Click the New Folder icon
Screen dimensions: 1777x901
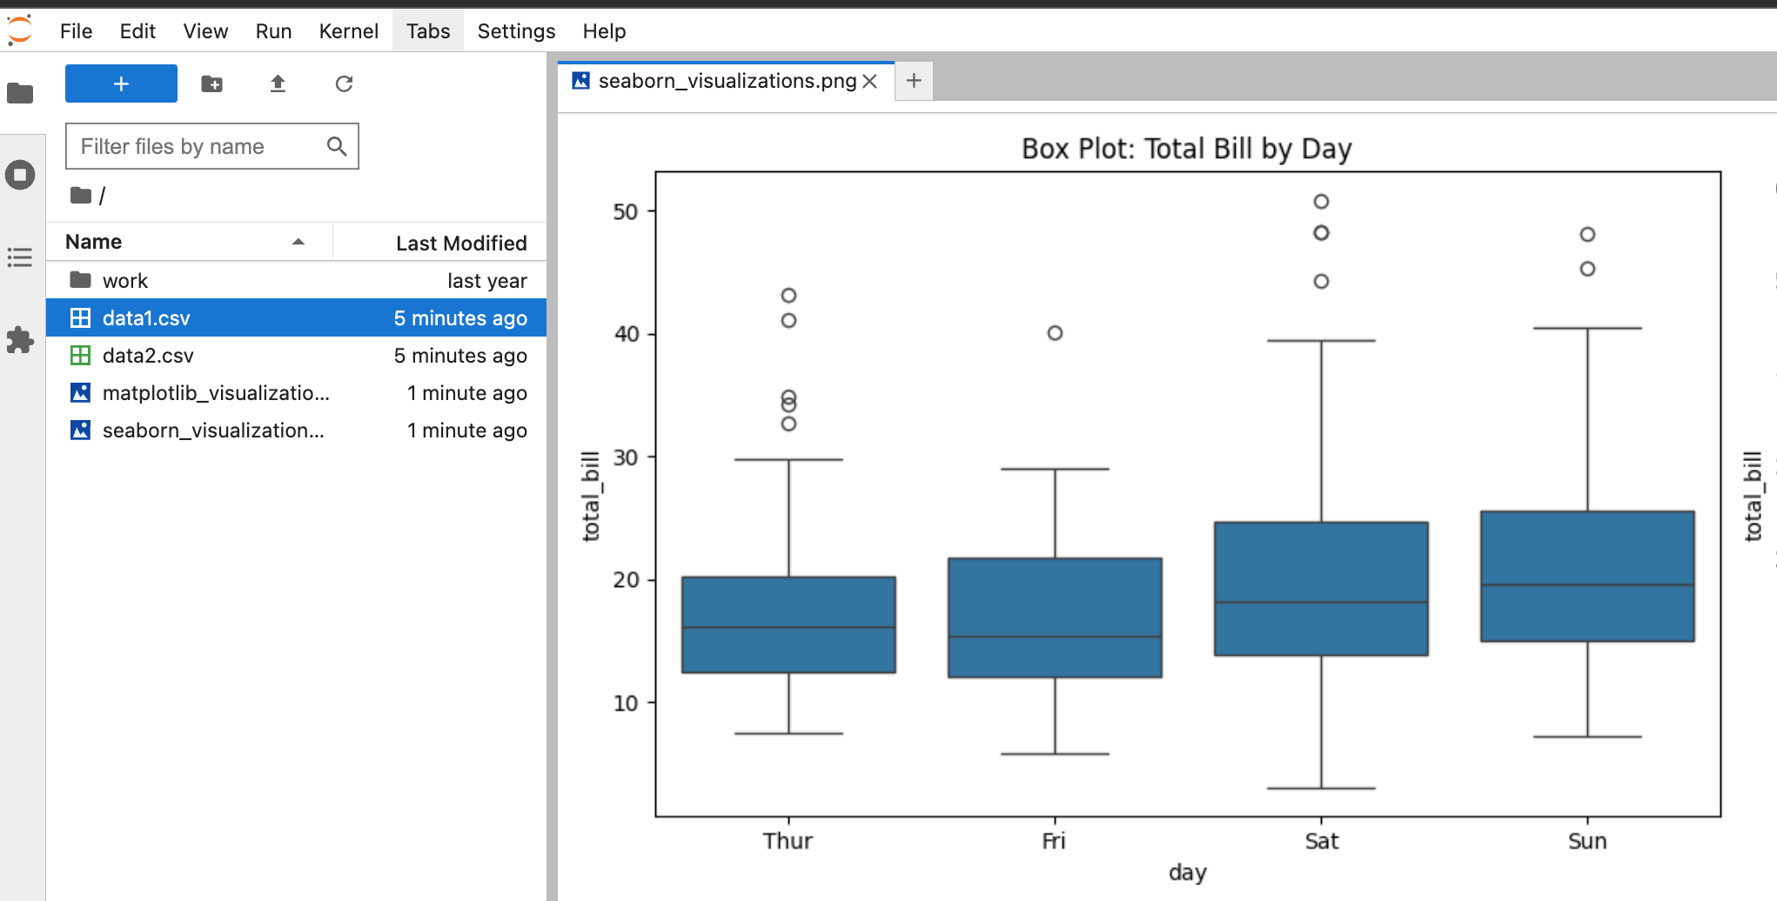pos(211,83)
